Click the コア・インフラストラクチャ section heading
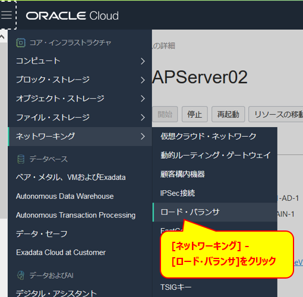The width and height of the screenshot is (303, 297). pyautogui.click(x=70, y=43)
